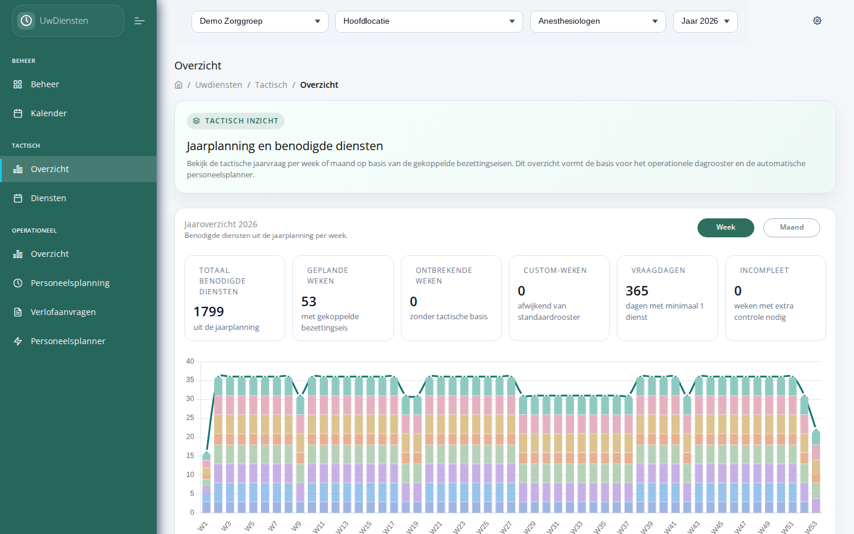Viewport: 854px width, 534px height.
Task: Click the Tactisch Inzicht badge
Action: 236,121
